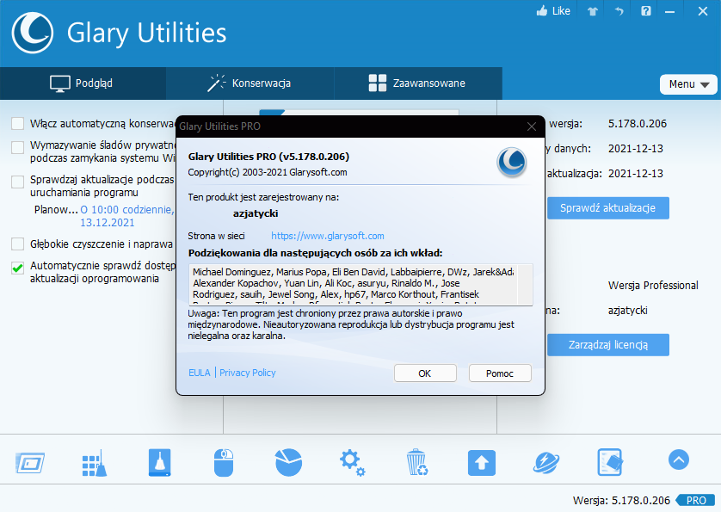Click Wersja: 5.178.0.206 in status bar
The image size is (721, 512).
(x=621, y=501)
